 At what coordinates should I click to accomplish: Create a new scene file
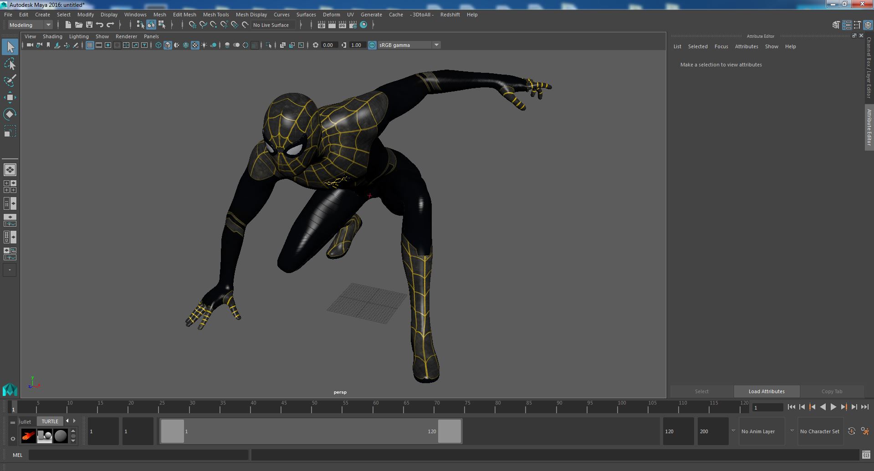tap(68, 25)
